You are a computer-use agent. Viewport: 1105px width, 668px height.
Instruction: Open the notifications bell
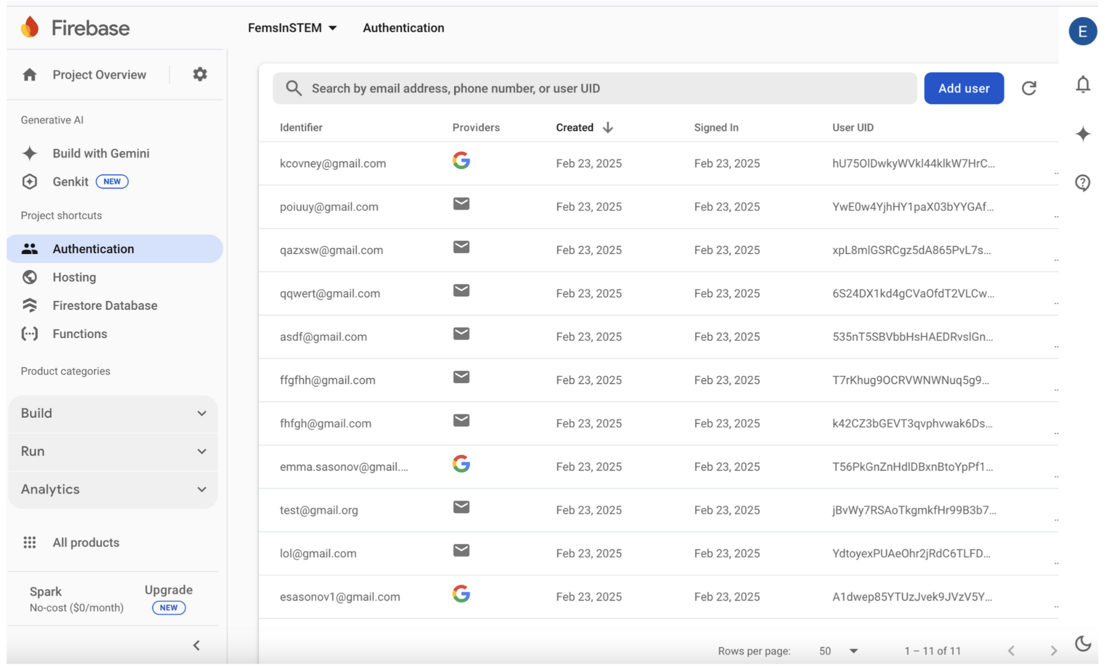(1082, 85)
